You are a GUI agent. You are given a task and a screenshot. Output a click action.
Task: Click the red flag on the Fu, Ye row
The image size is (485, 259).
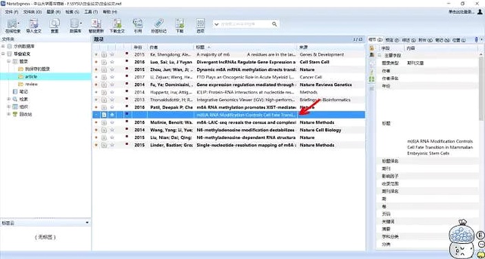127,84
